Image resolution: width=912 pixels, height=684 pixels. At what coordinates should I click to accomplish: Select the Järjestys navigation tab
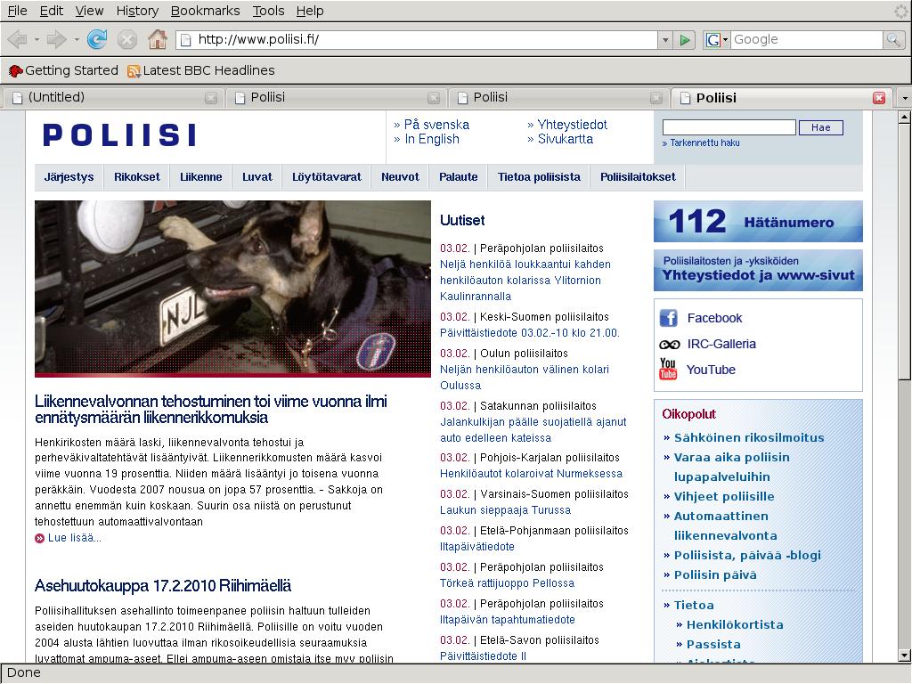(69, 177)
